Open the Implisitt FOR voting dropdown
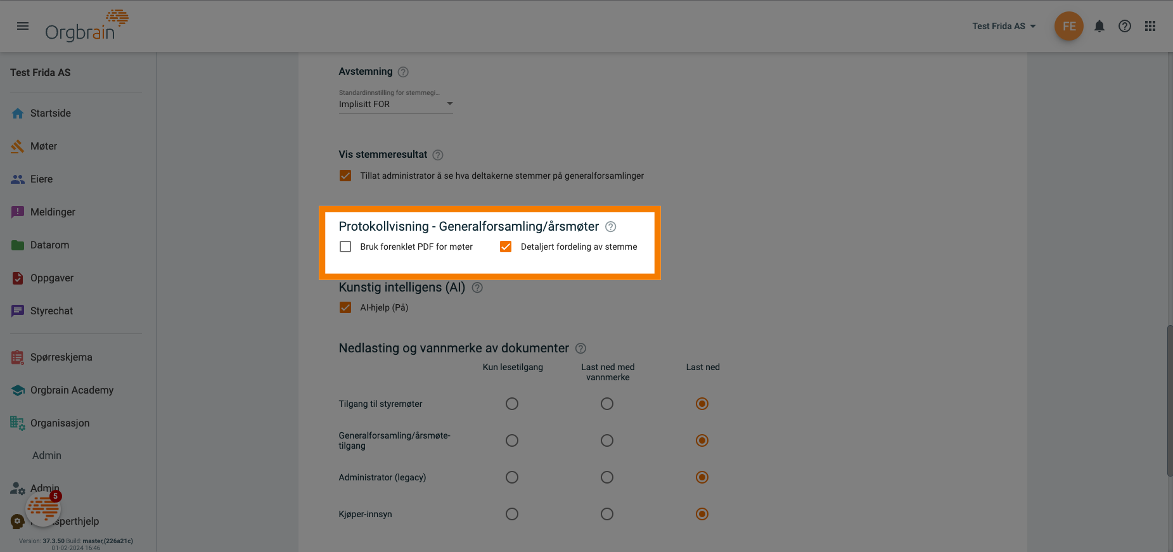This screenshot has width=1173, height=552. [396, 104]
